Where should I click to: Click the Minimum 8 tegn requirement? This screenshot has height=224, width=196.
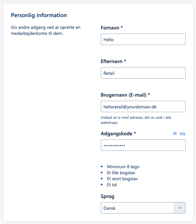(x=123, y=167)
